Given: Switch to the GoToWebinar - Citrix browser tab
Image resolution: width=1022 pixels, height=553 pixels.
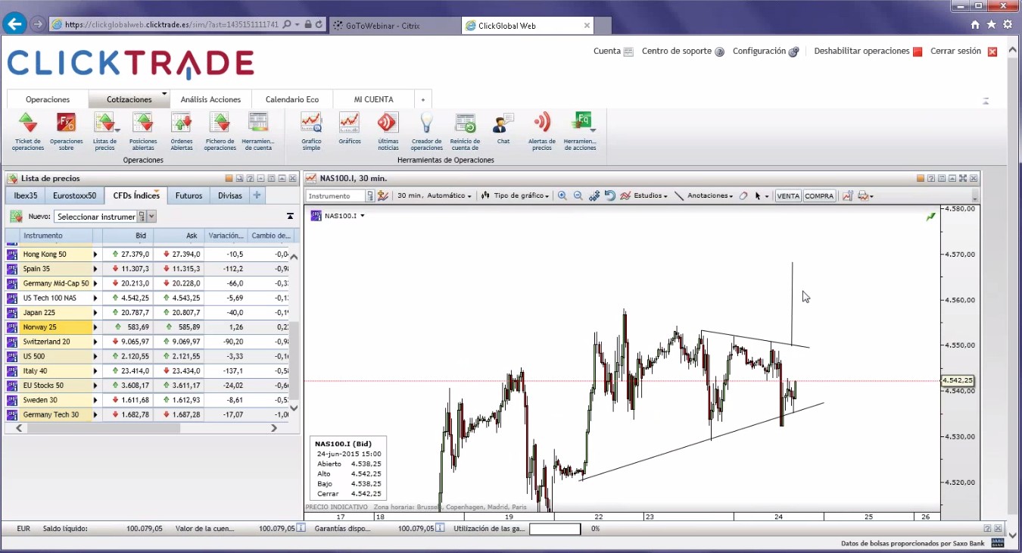Looking at the screenshot, I should [x=393, y=25].
